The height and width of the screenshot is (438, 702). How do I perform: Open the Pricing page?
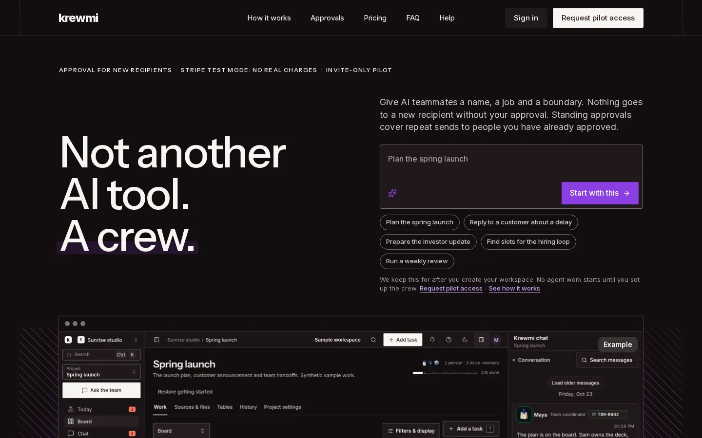point(375,18)
